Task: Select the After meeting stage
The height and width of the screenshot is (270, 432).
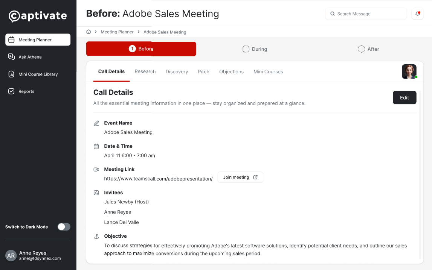Action: click(x=368, y=49)
